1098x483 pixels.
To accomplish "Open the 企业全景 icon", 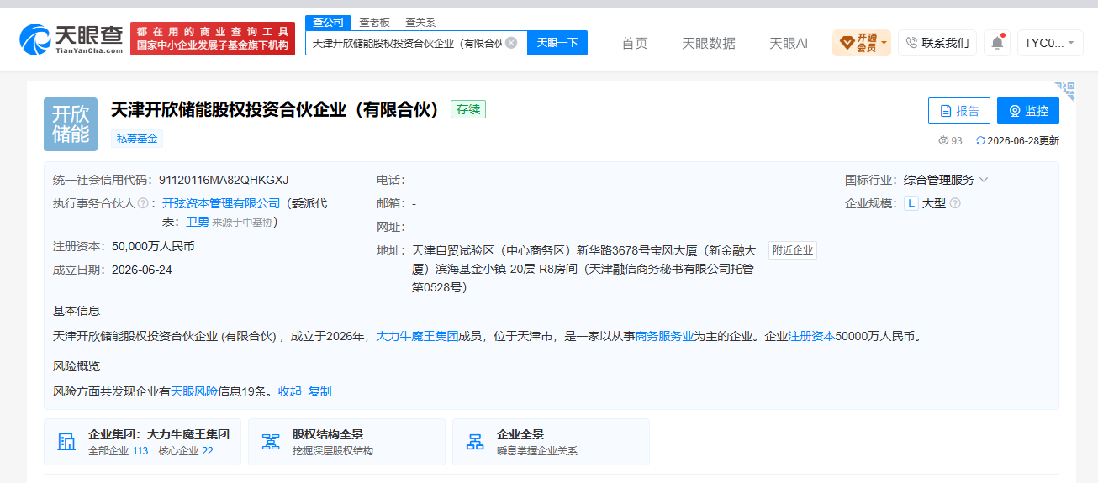I will (x=475, y=442).
